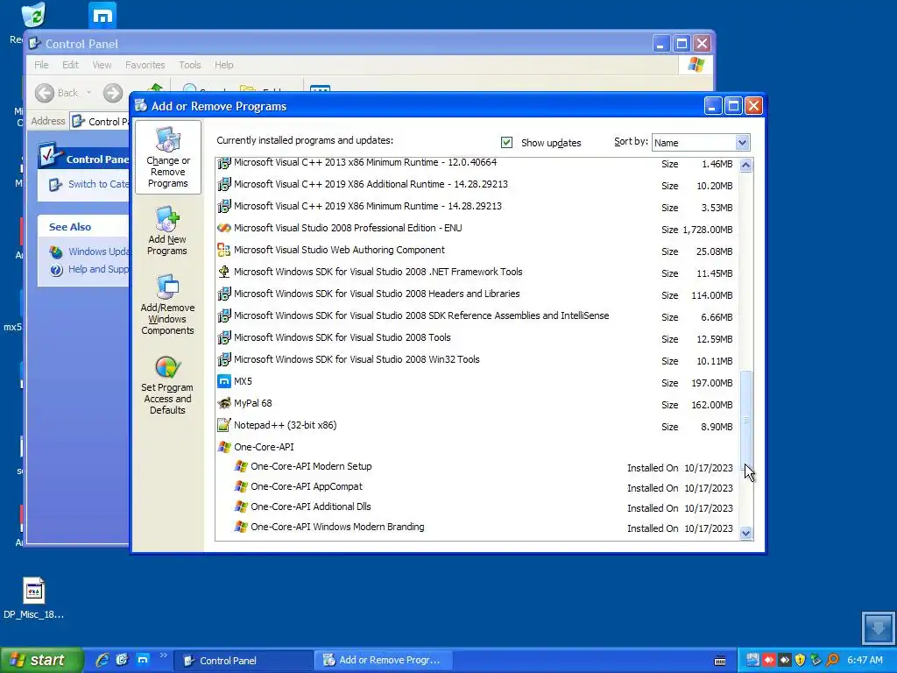This screenshot has width=897, height=673.
Task: Click the security shield tray icon
Action: click(x=800, y=660)
